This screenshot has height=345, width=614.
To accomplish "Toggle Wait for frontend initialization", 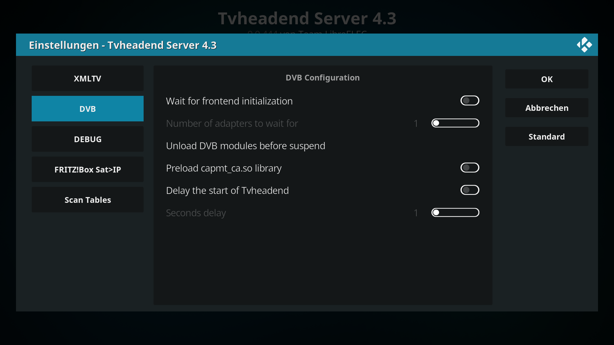I will 470,101.
